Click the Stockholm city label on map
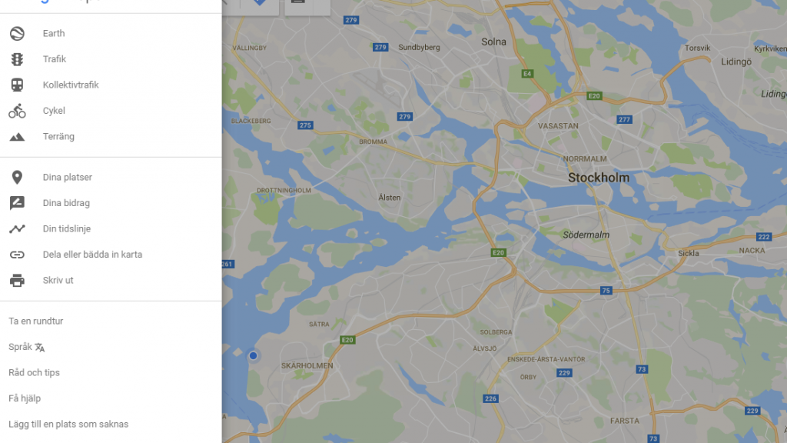 (x=598, y=178)
